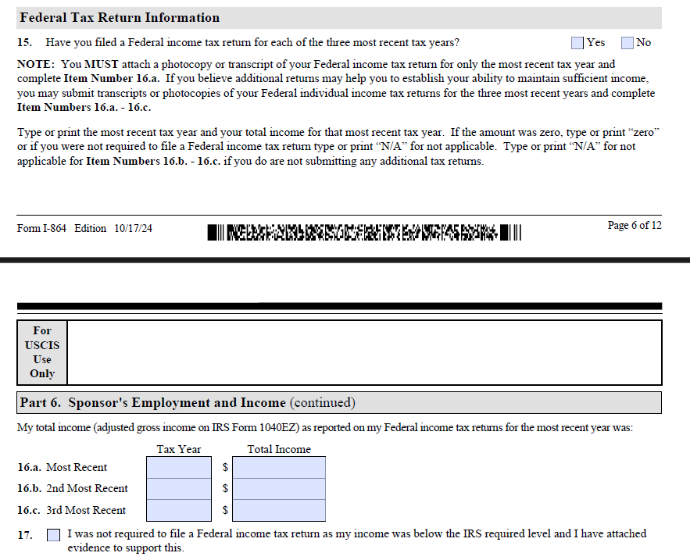Click the 16.b. 2nd Most Recent label
The image size is (690, 560).
click(73, 488)
